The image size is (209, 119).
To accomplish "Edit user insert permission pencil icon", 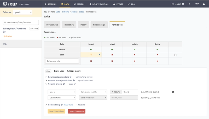I will pos(99,54).
